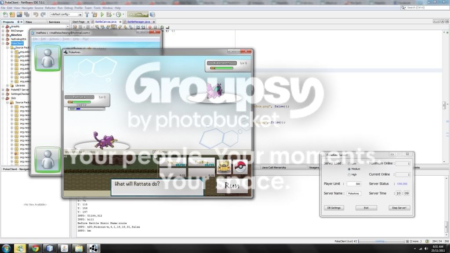Switch to the BattleManager.java tab
The image size is (450, 253).
[138, 22]
